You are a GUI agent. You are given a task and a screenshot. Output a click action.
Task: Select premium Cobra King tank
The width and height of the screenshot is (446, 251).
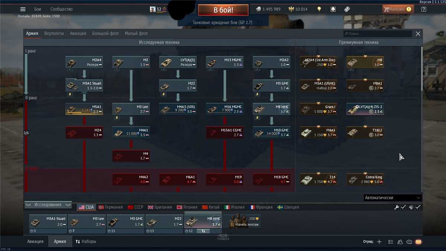[365, 179]
